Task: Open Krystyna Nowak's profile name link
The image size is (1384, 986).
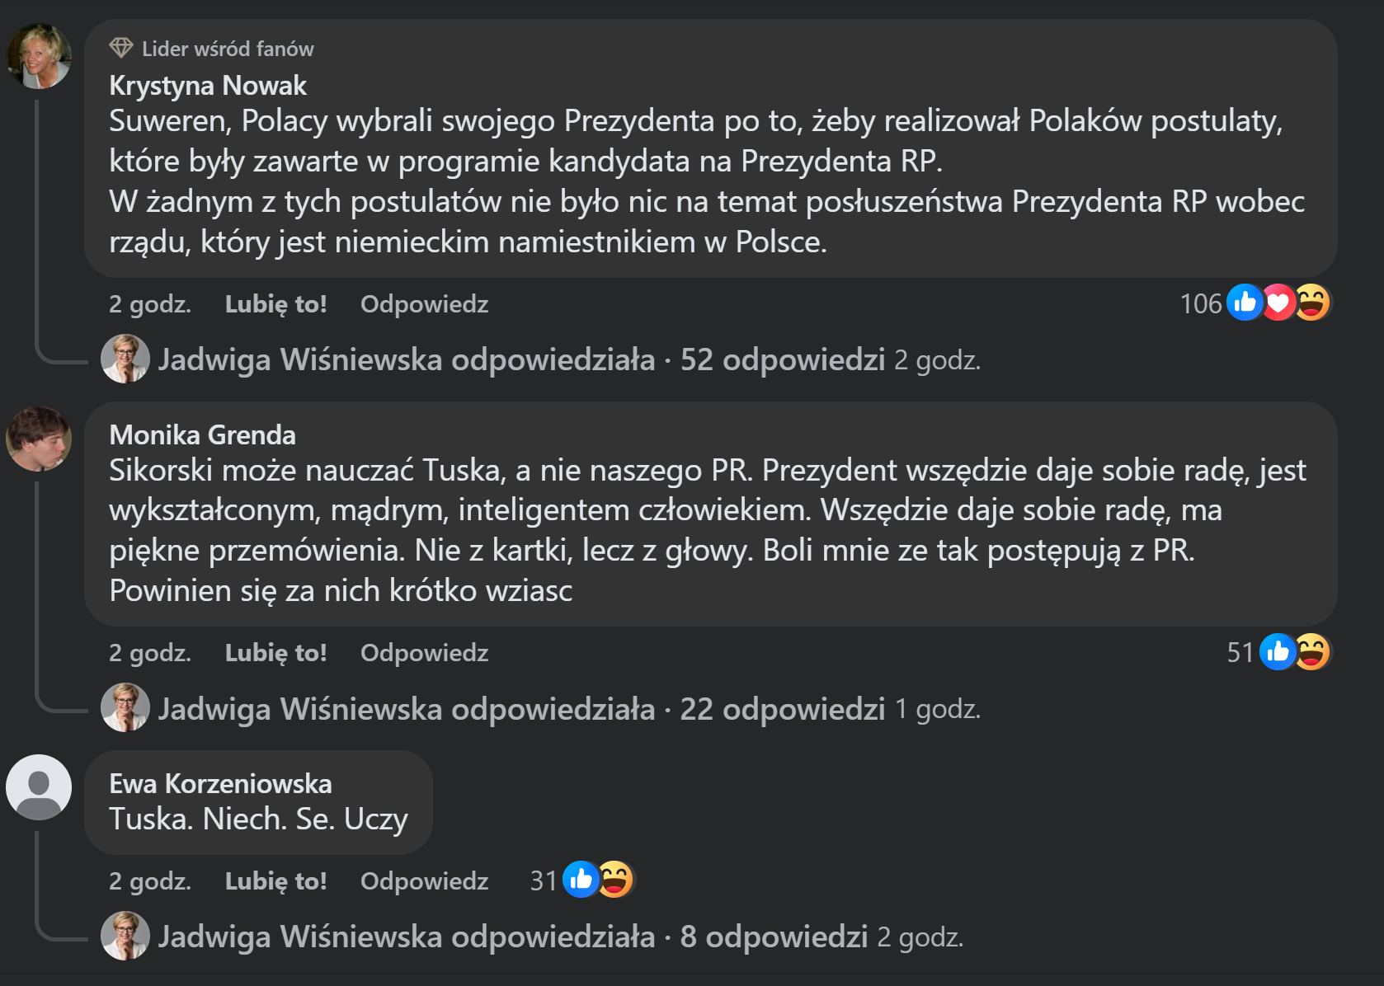Action: (x=208, y=86)
